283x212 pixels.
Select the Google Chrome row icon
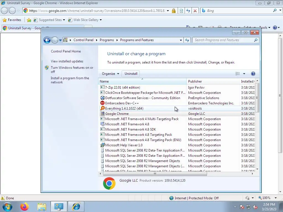click(102, 113)
